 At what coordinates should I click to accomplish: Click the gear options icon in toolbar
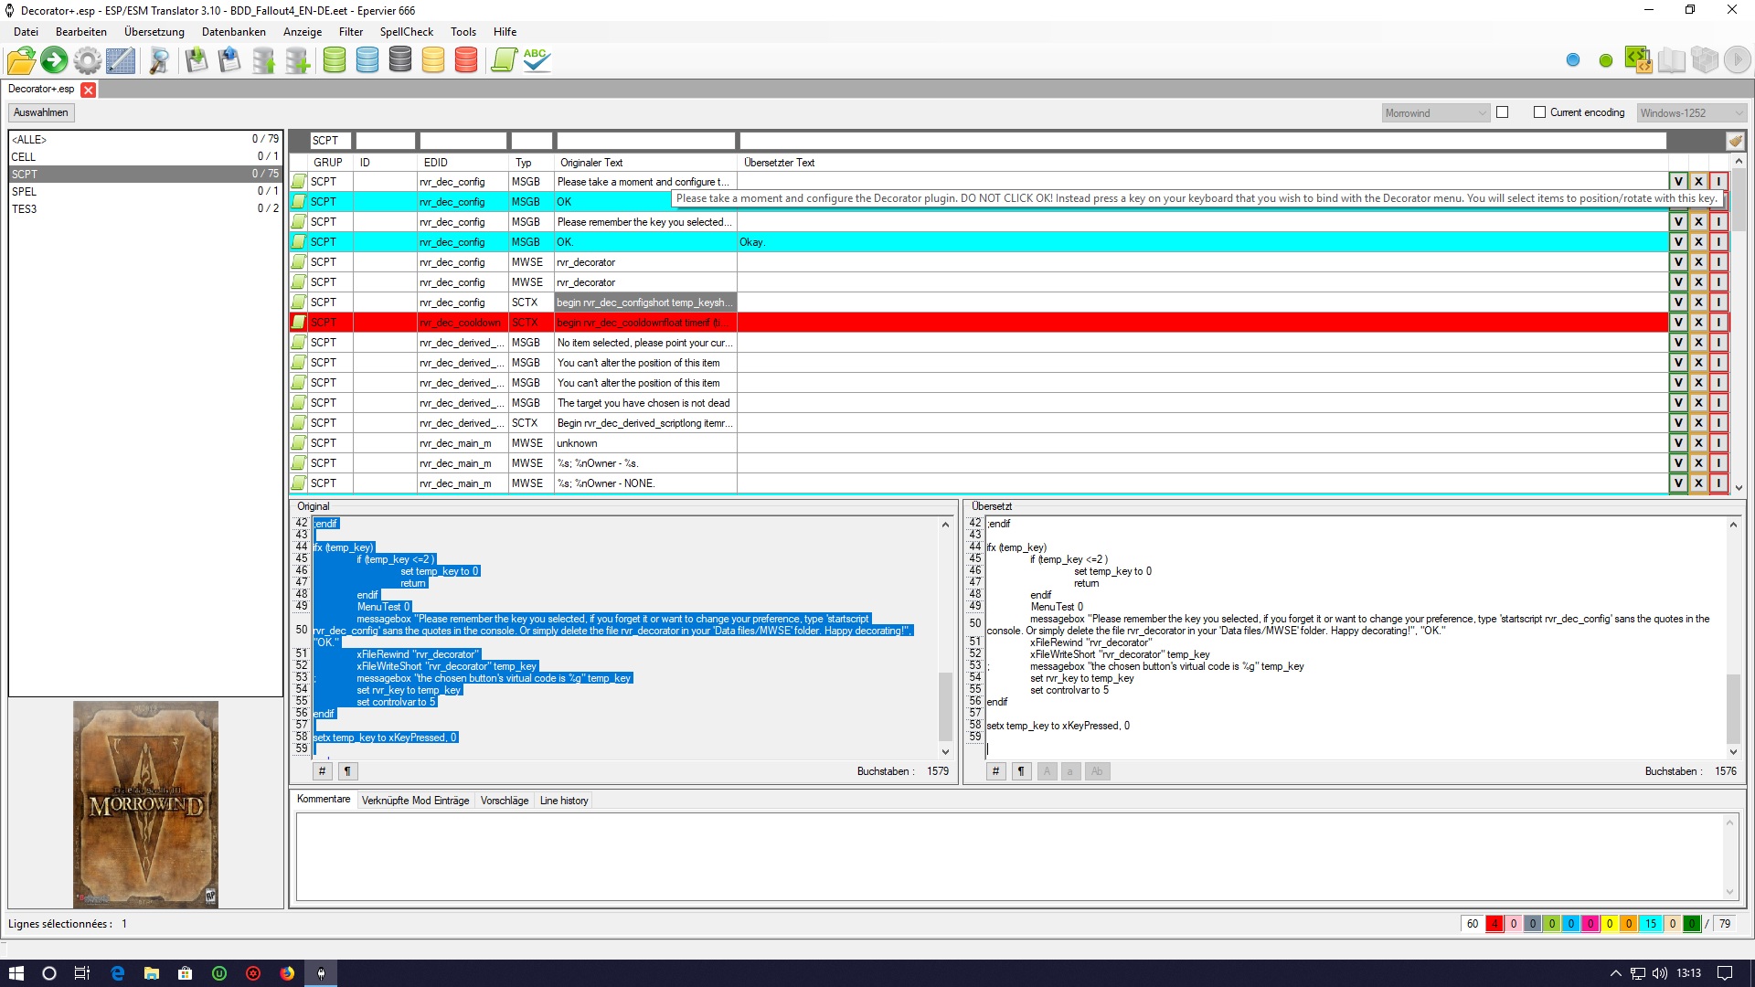[88, 60]
